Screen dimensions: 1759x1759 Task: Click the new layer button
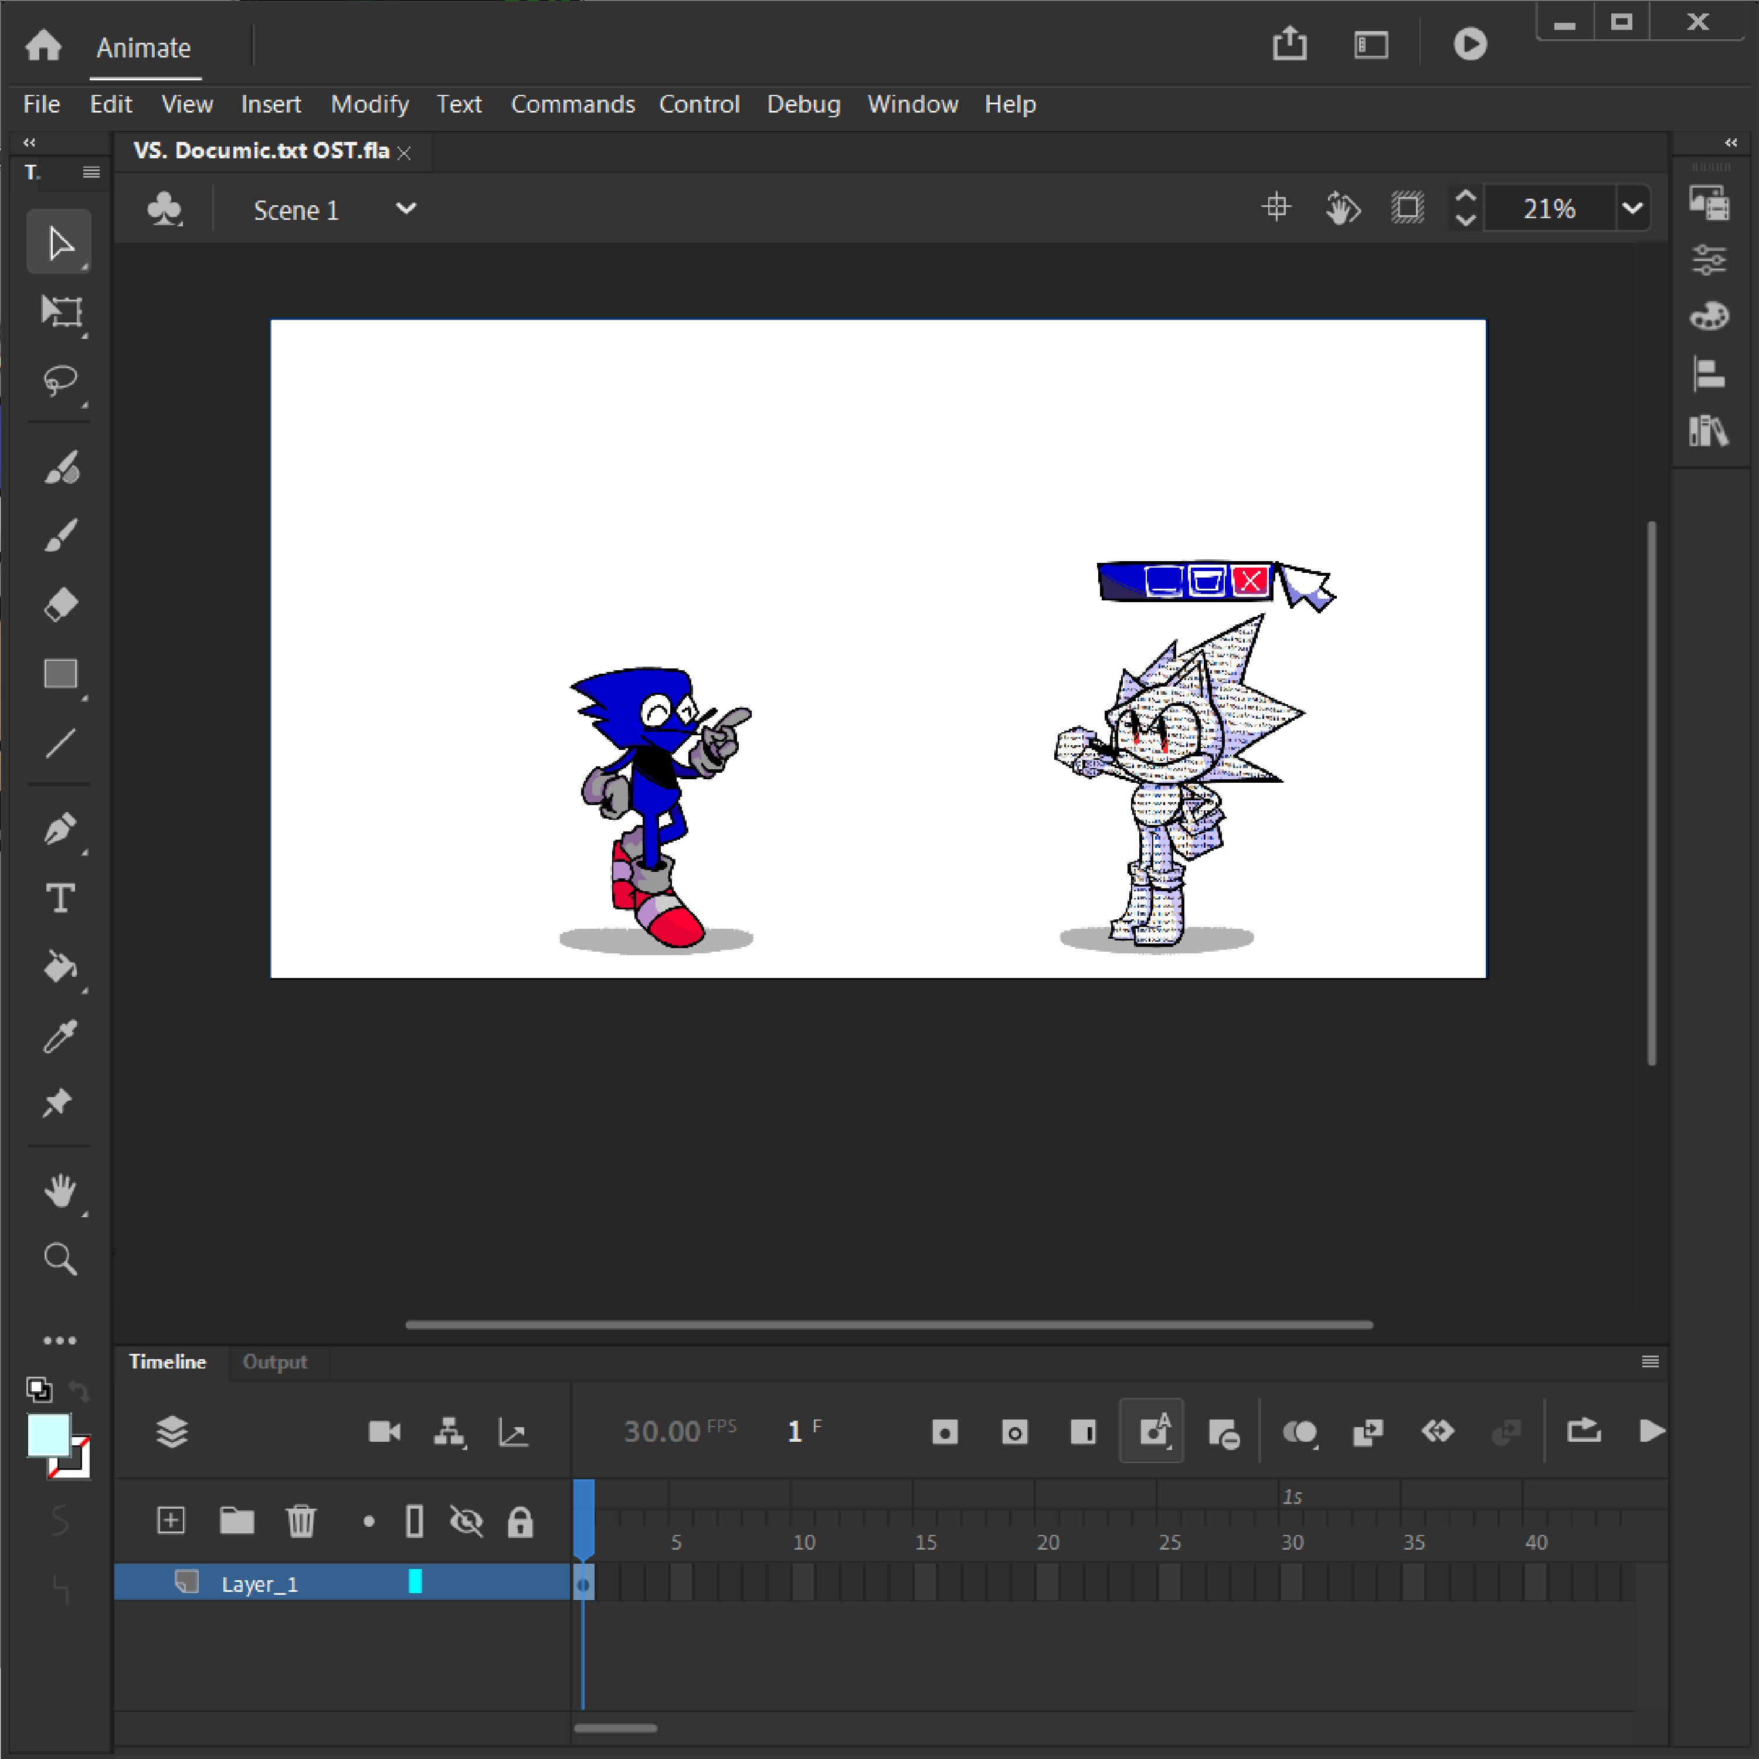tap(171, 1520)
